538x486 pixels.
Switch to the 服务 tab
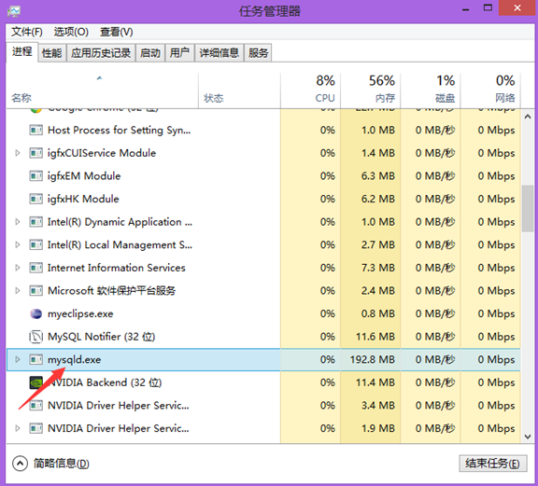coord(258,53)
